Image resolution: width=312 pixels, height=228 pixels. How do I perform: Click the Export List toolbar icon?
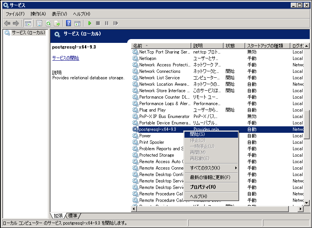pos(57,23)
